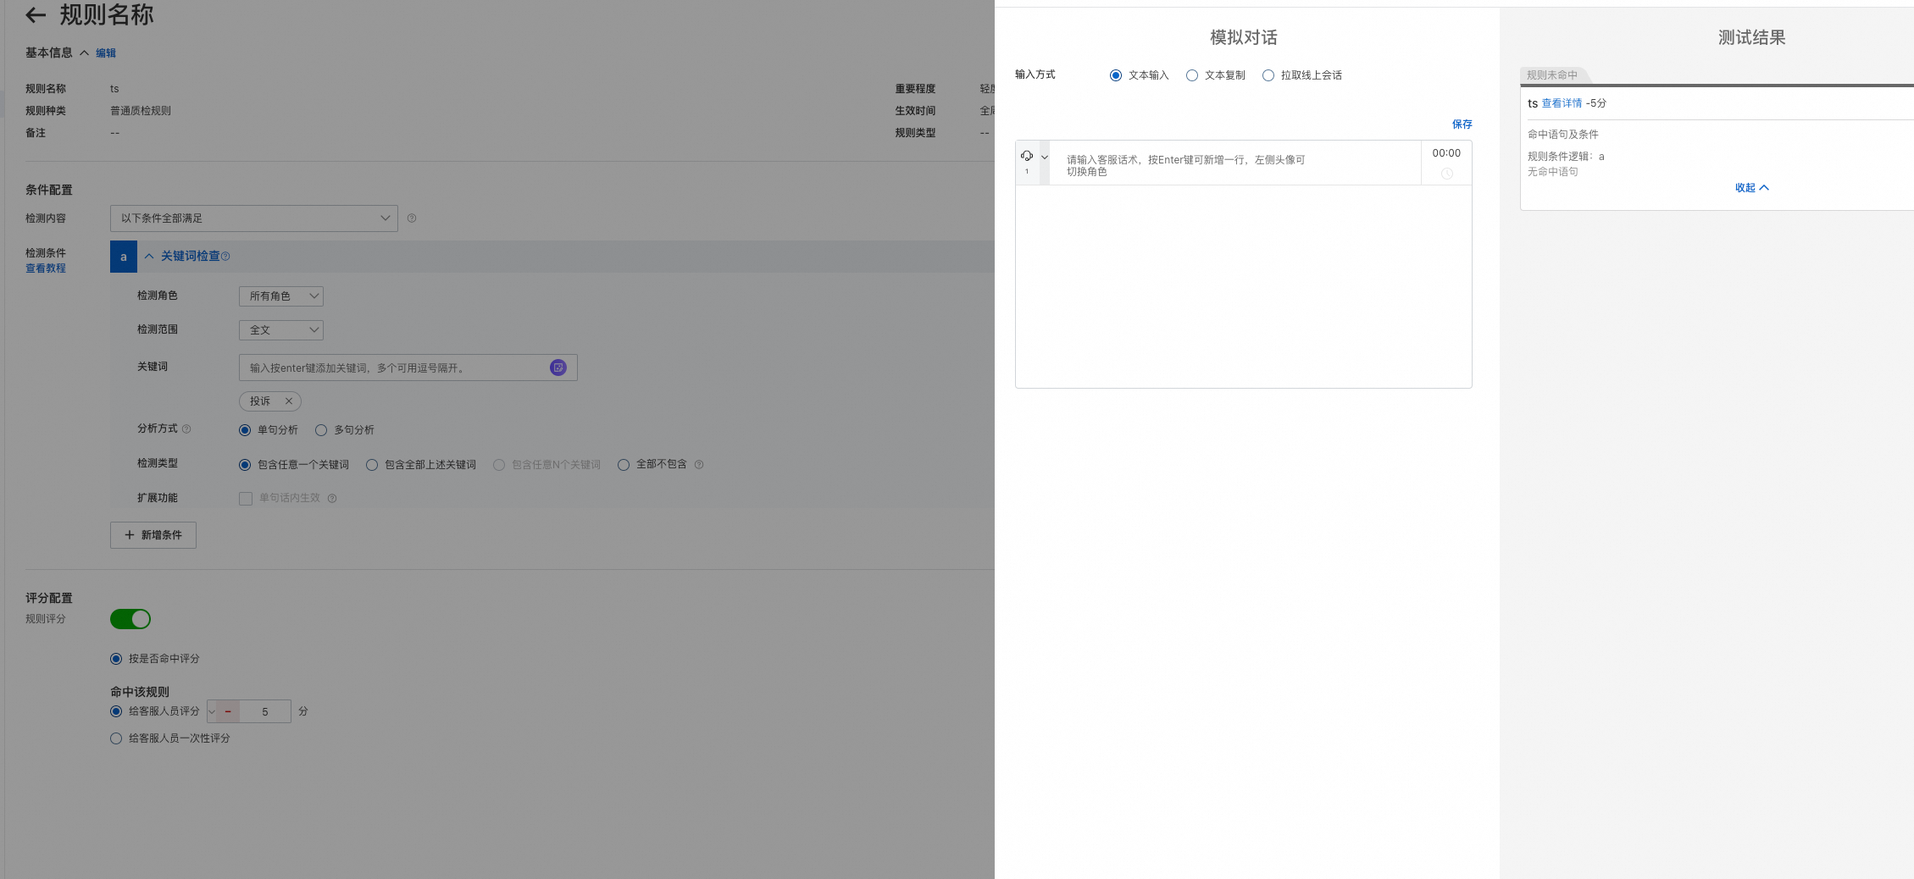Select 按是否命中评分 radio button
The image size is (1914, 879).
116,658
